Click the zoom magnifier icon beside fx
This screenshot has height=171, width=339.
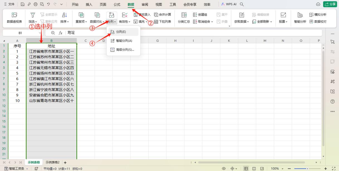pyautogui.click(x=53, y=33)
